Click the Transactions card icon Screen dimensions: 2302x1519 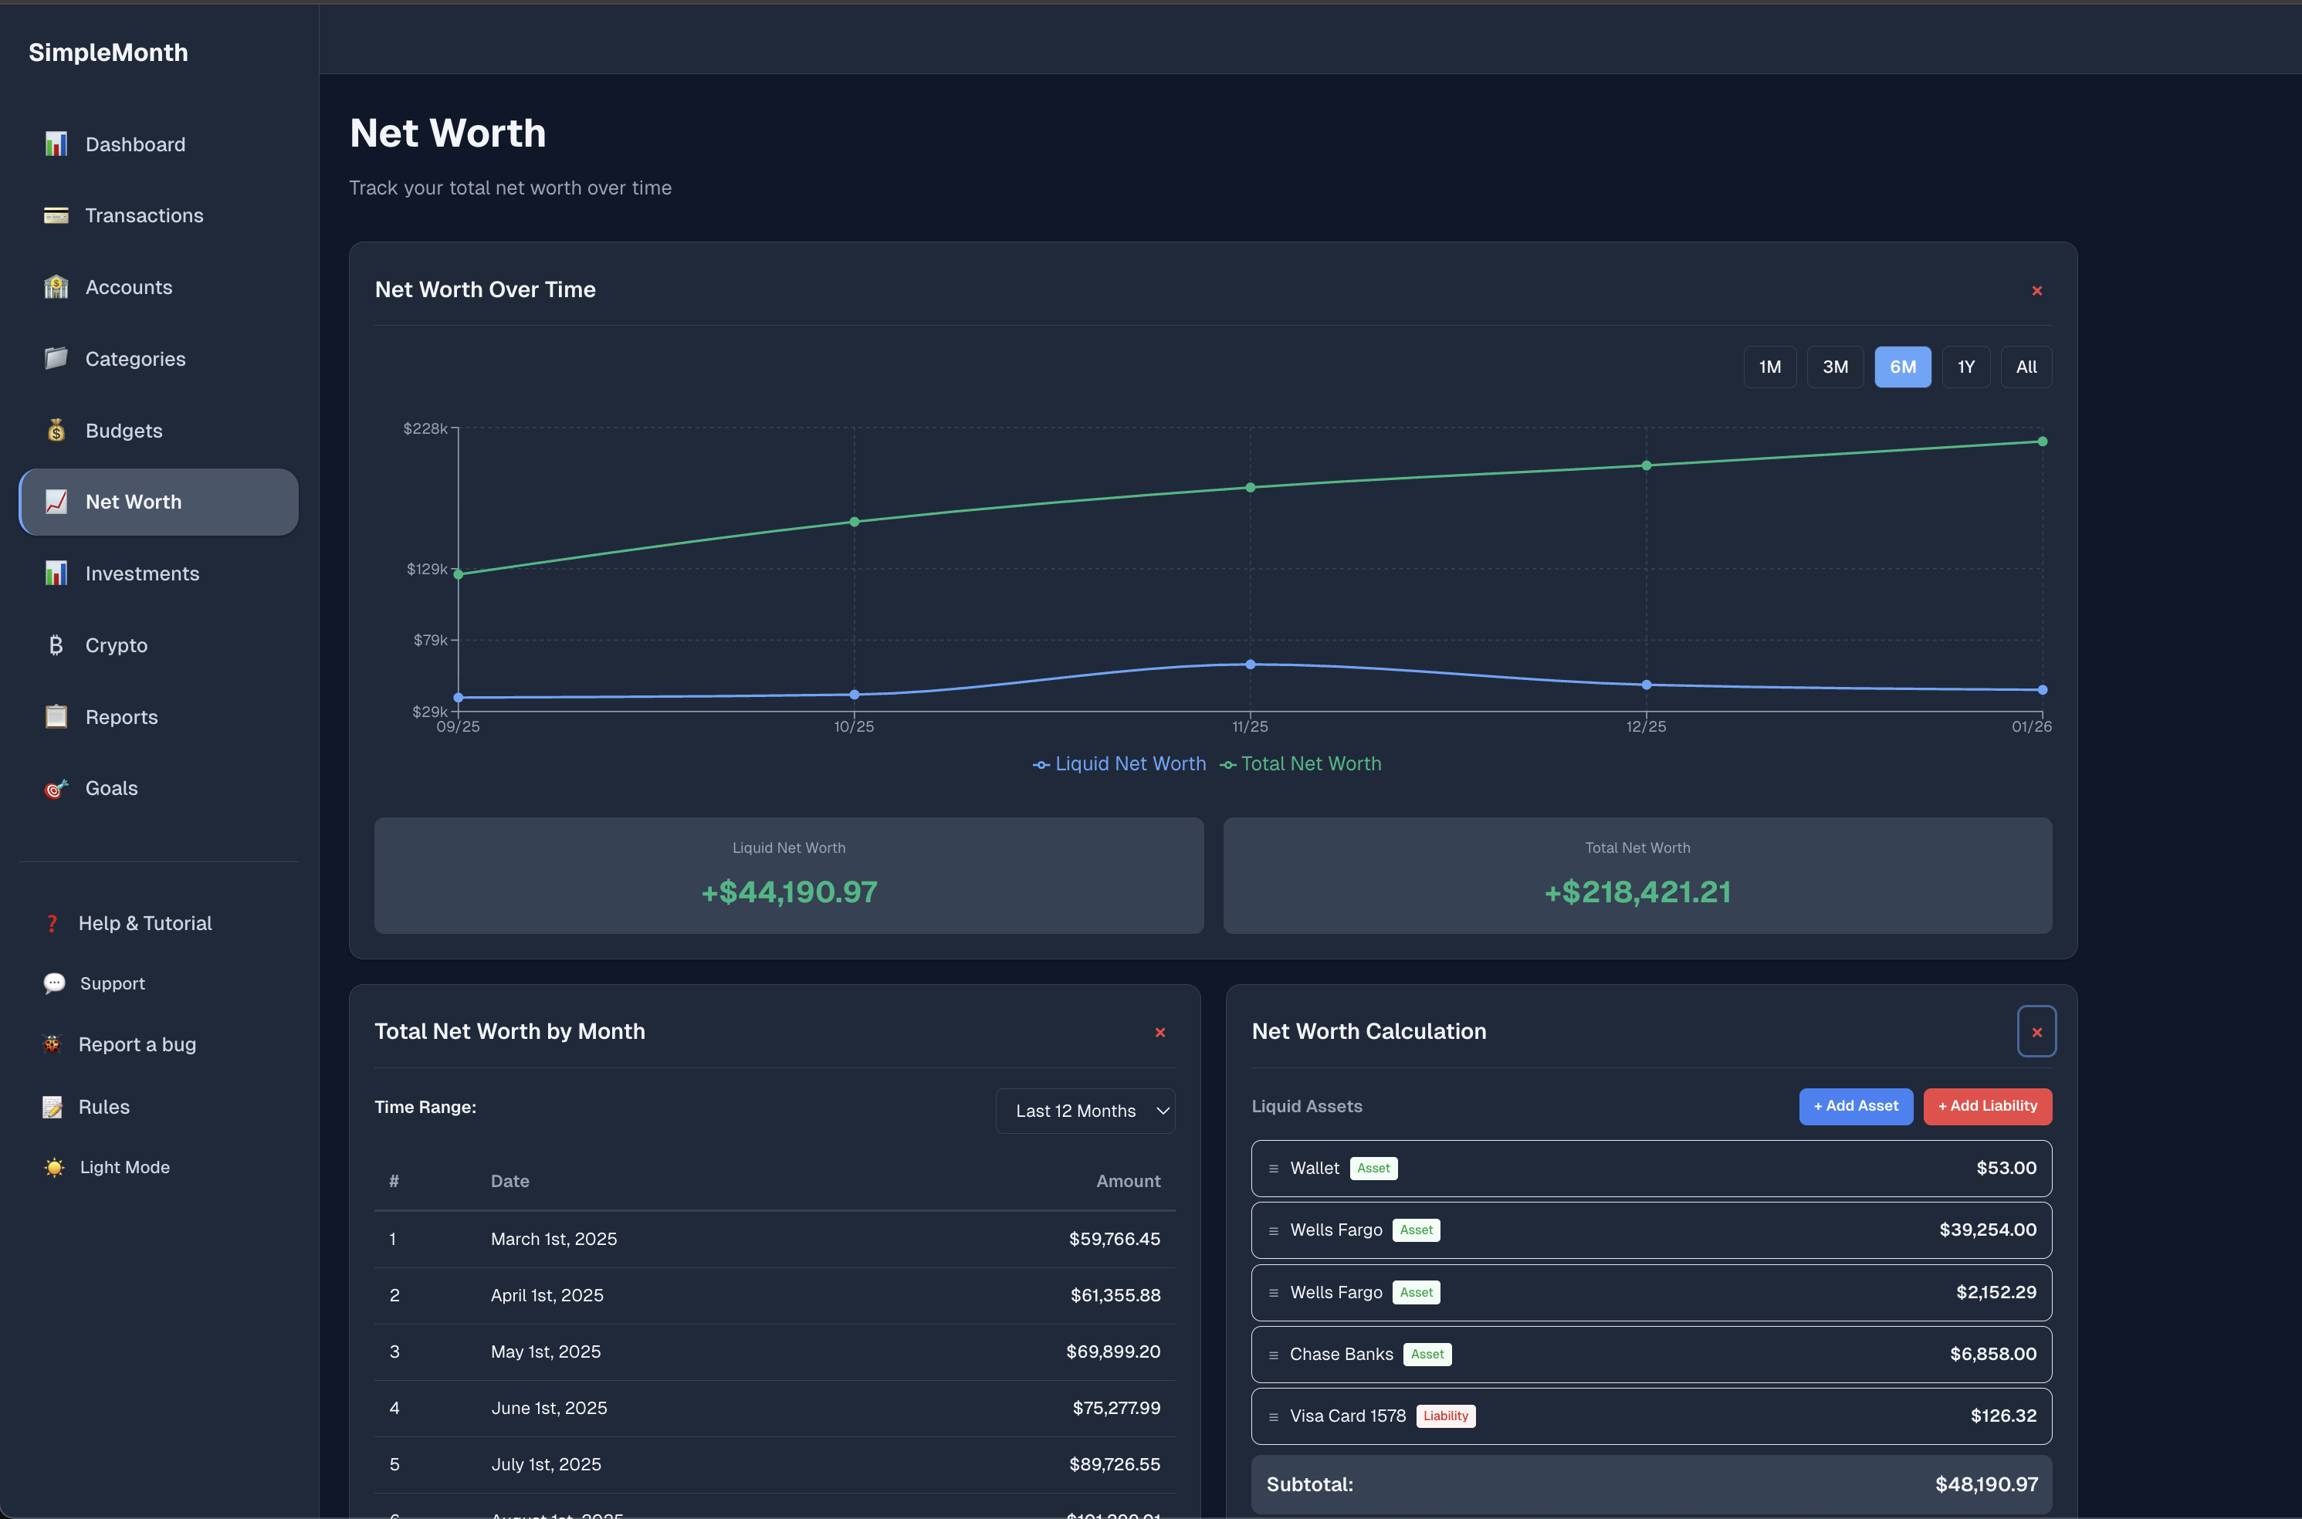(56, 215)
